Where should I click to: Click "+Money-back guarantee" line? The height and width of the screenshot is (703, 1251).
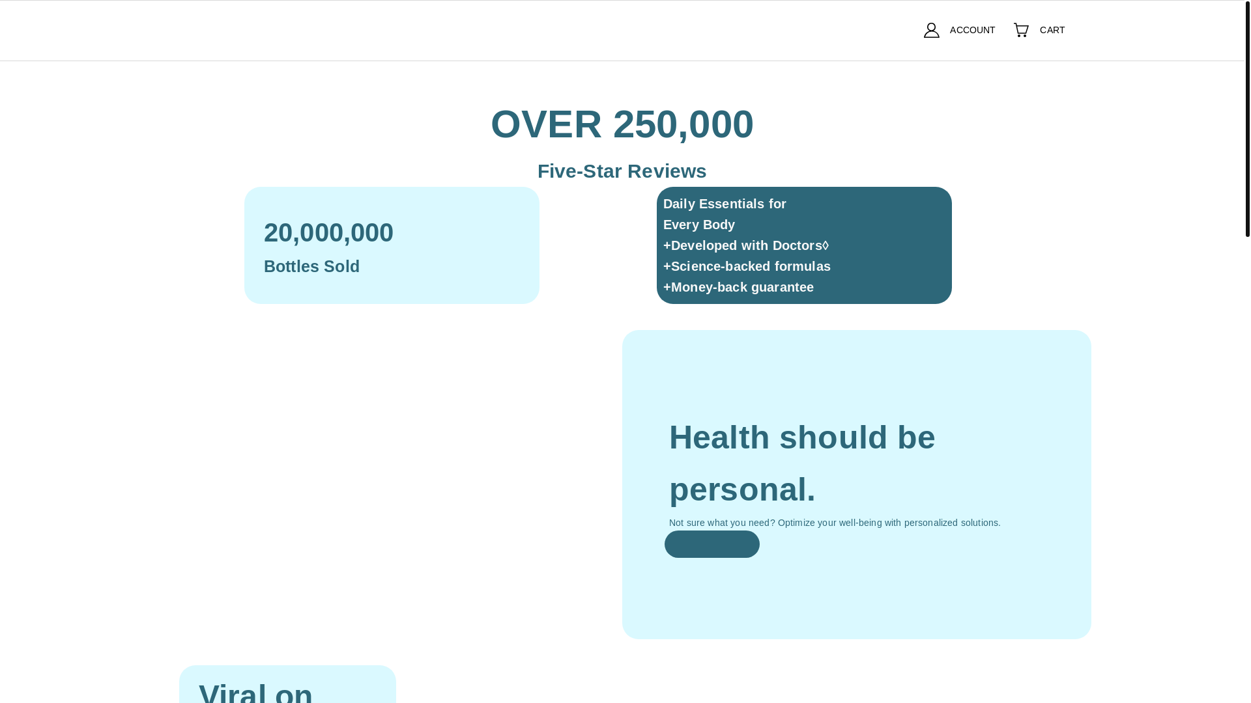coord(738,287)
